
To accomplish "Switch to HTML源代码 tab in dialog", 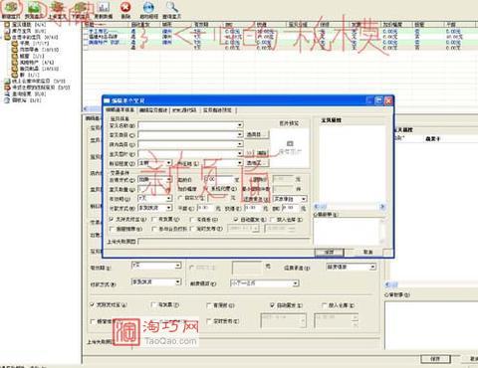I will click(x=184, y=109).
